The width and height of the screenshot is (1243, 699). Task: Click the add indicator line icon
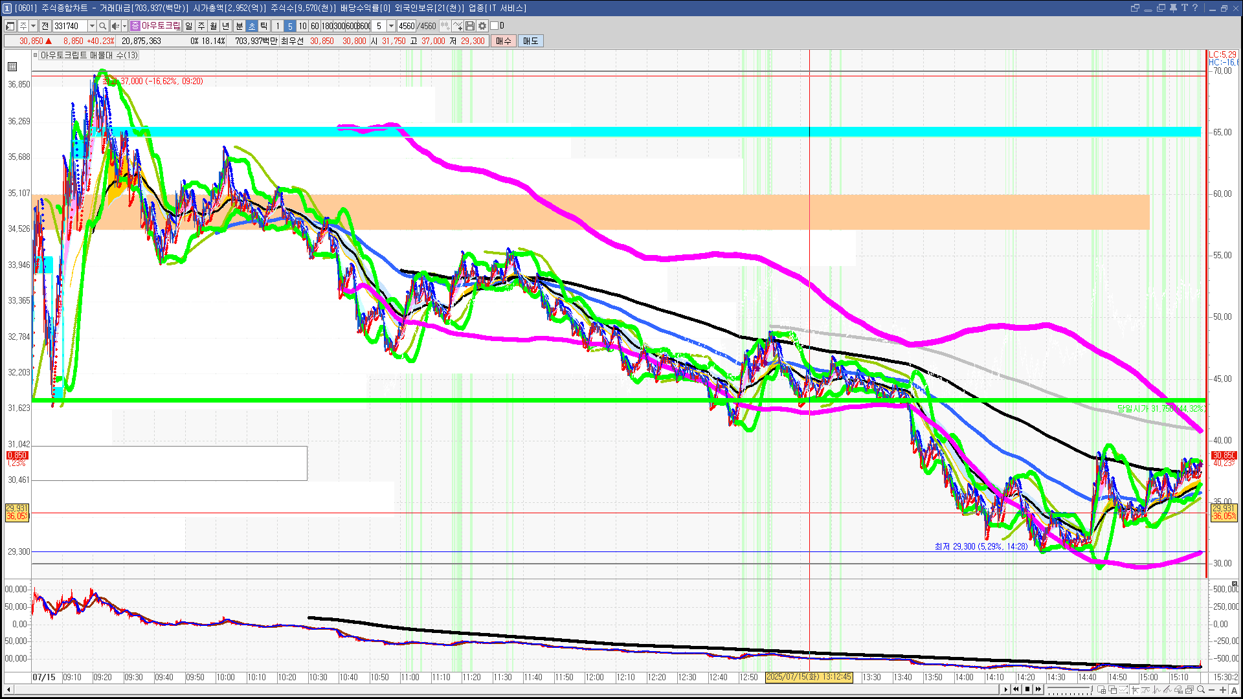point(458,26)
